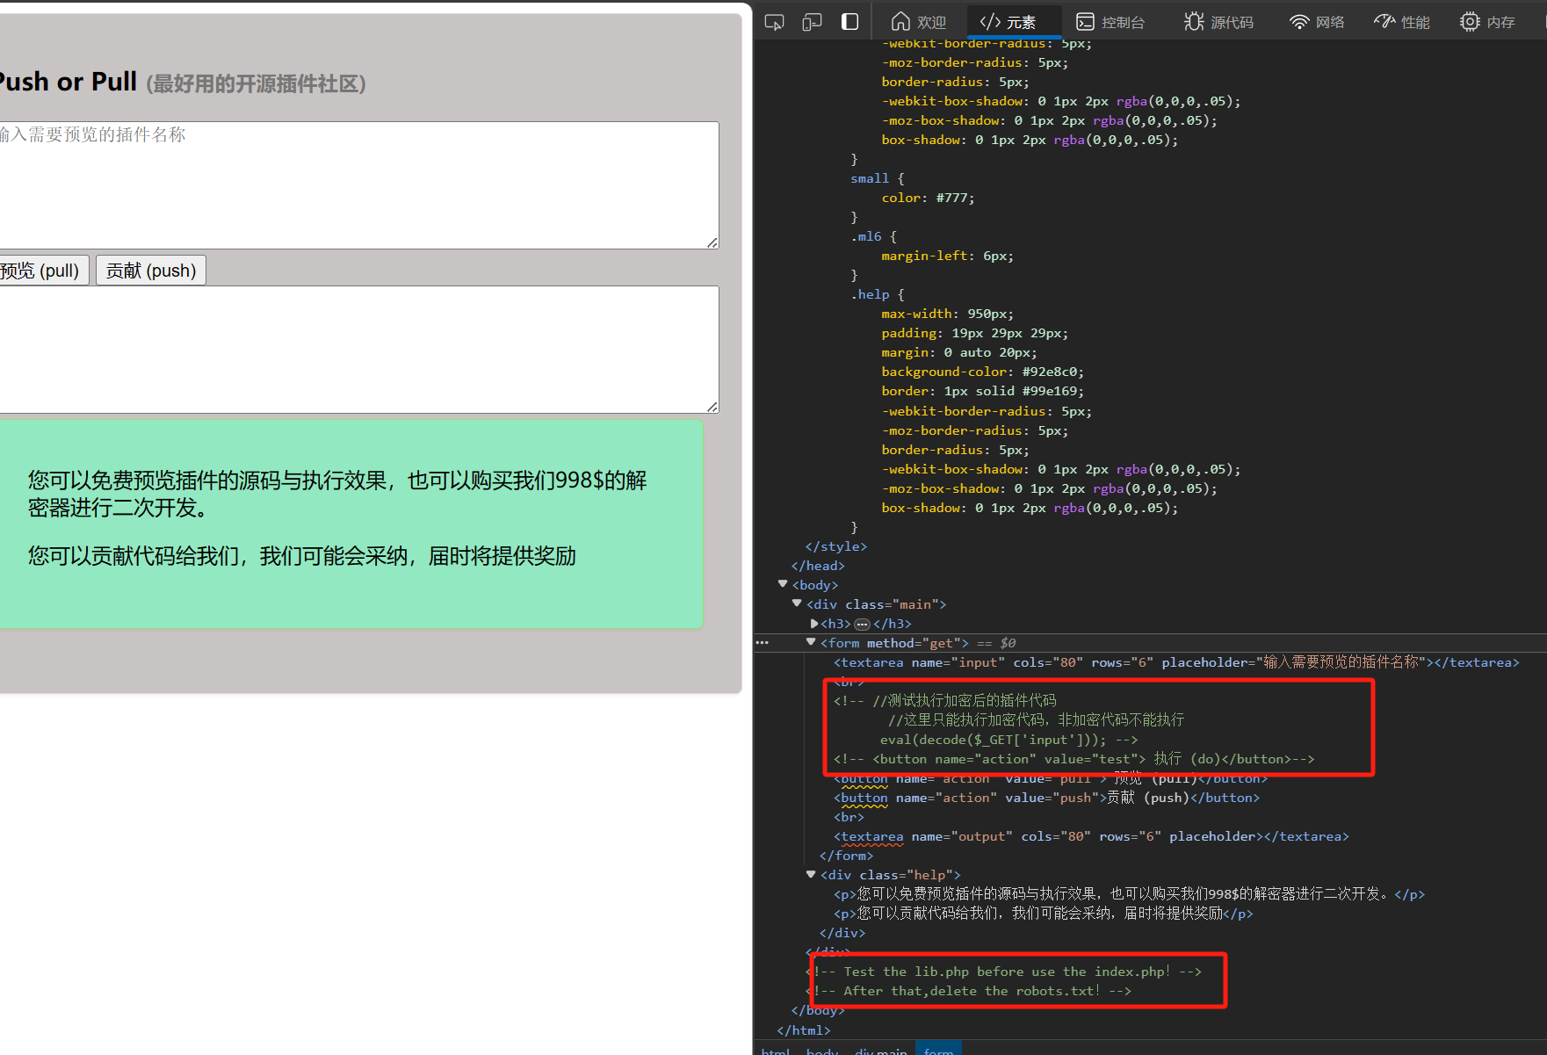The width and height of the screenshot is (1547, 1055).
Task: Click the closing </head> tag line
Action: [x=818, y=566]
